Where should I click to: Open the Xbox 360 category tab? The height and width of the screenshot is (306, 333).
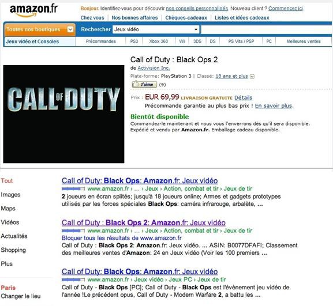159,41
